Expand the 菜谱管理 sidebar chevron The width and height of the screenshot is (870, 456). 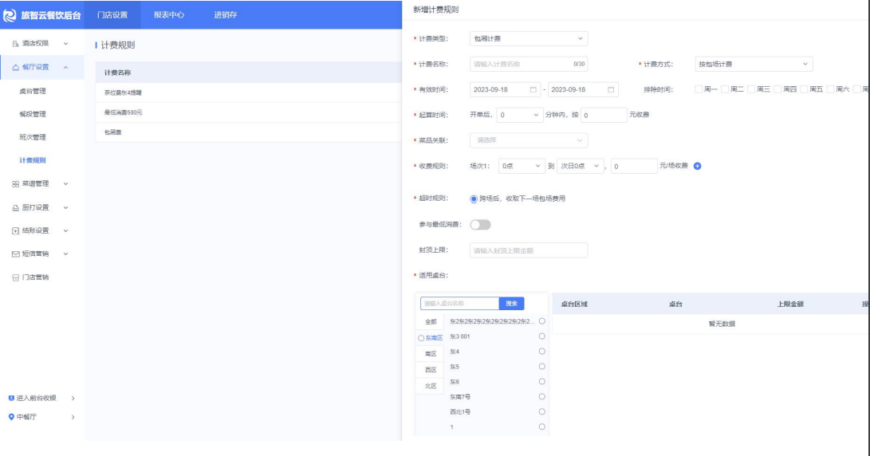pyautogui.click(x=65, y=183)
